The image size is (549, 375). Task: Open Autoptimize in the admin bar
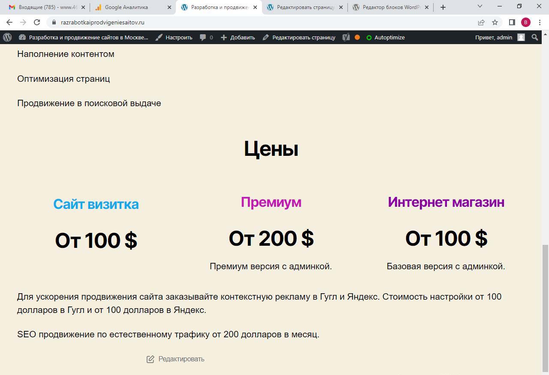click(x=386, y=37)
